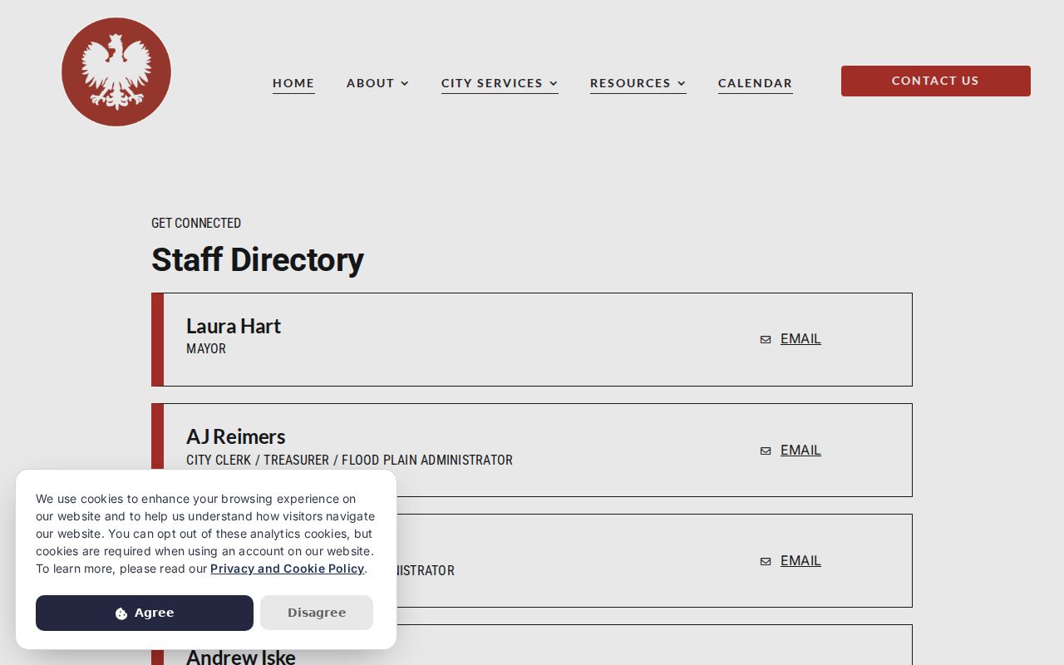Screen dimensions: 1064x665
Task: Click the Email link in the third staff row
Action: [x=800, y=561]
